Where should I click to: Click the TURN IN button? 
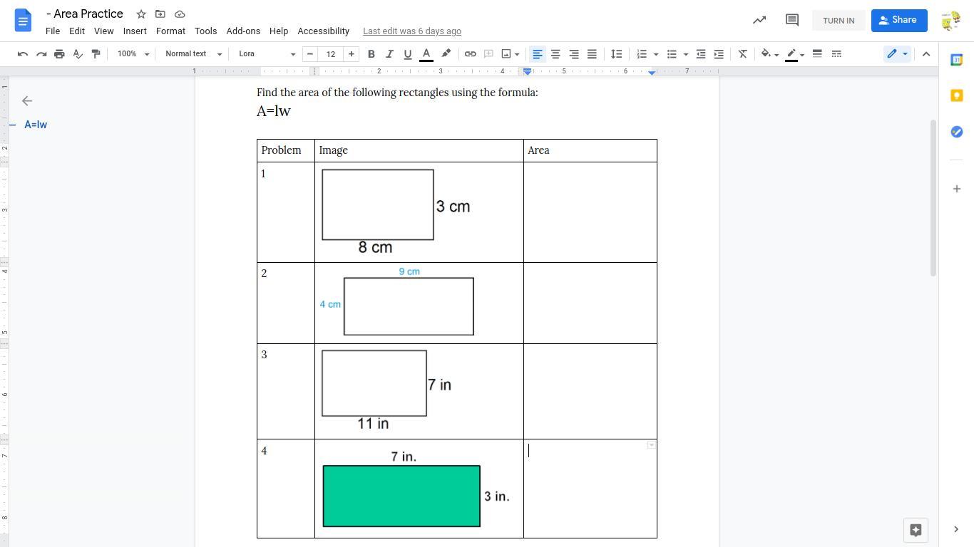tap(839, 21)
